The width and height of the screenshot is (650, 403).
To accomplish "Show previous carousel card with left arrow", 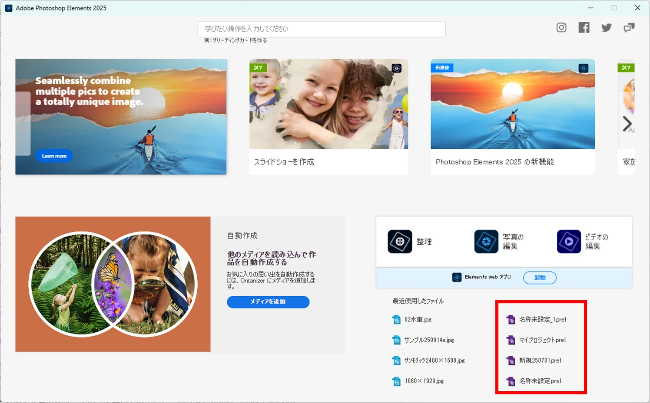I will (x=23, y=124).
